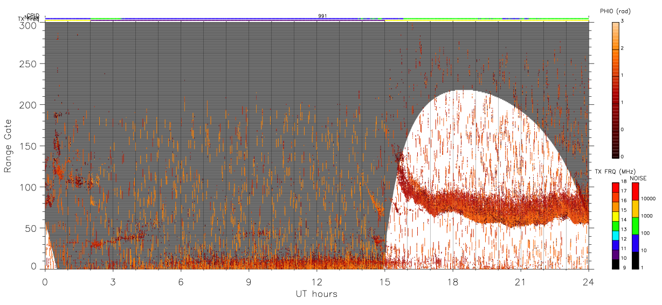Select the black 9-10 MHz frequency swatch
This screenshot has height=305, width=662.
point(616,264)
